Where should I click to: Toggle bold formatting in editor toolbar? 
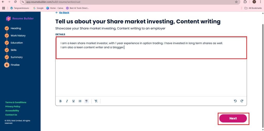point(60,101)
